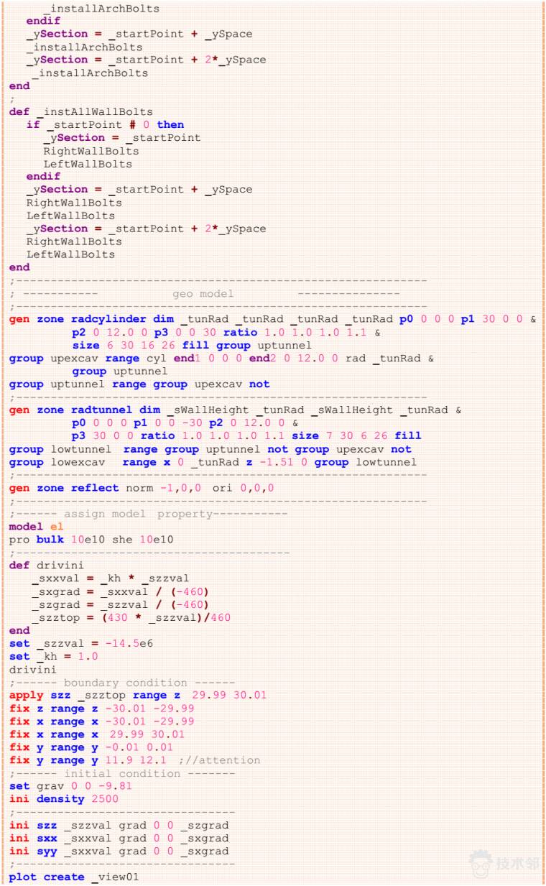Click the "ini syy _sxxval grad" line
The image size is (546, 886).
pyautogui.click(x=119, y=852)
